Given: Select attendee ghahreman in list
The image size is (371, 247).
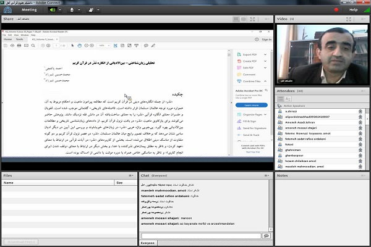Looking at the screenshot, I should point(320,150).
